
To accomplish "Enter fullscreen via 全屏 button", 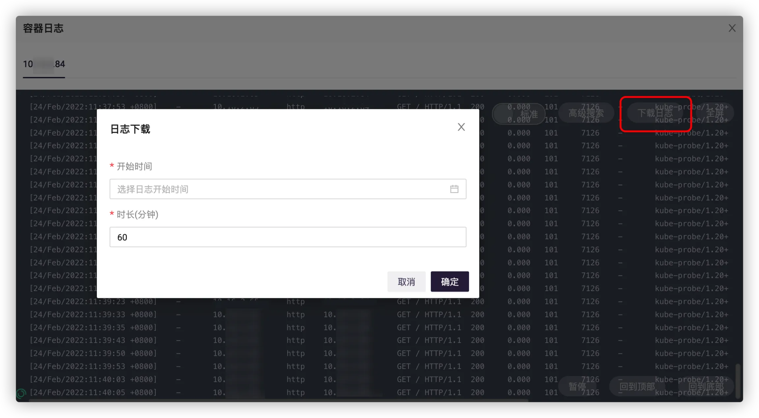I will (715, 113).
